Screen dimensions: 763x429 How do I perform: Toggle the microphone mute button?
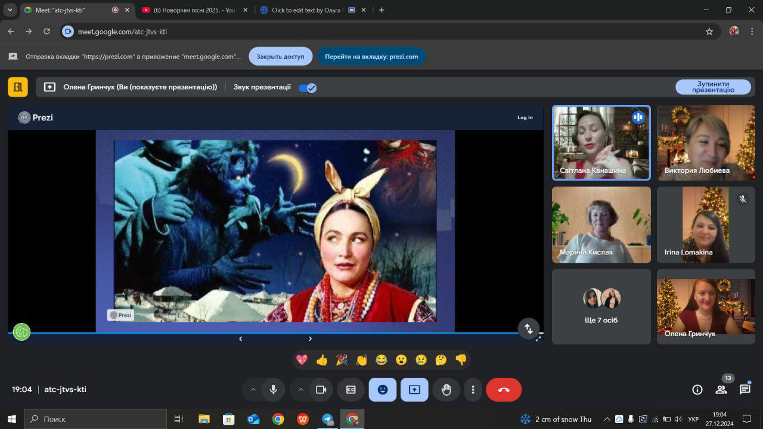(x=273, y=390)
